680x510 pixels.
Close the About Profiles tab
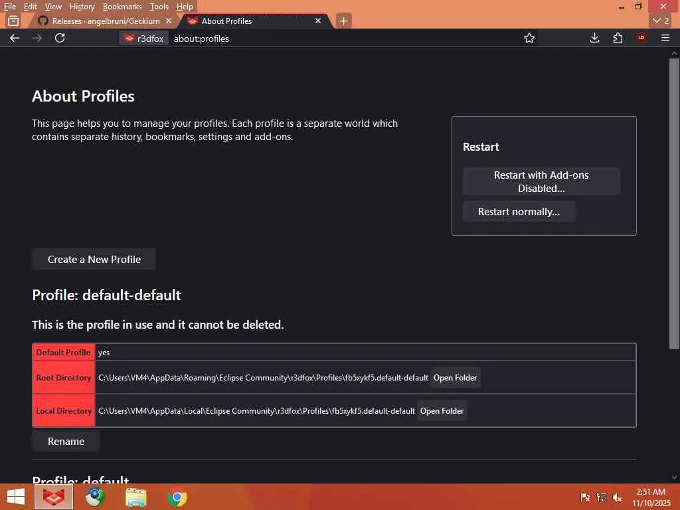[318, 21]
